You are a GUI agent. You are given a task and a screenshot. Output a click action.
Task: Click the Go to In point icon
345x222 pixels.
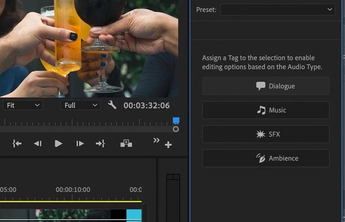click(17, 144)
